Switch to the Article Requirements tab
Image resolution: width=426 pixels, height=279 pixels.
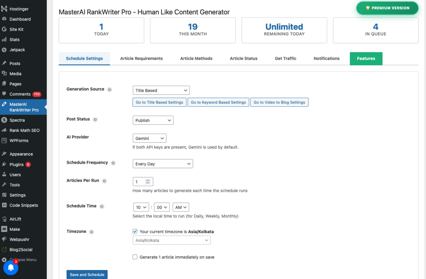click(x=141, y=59)
